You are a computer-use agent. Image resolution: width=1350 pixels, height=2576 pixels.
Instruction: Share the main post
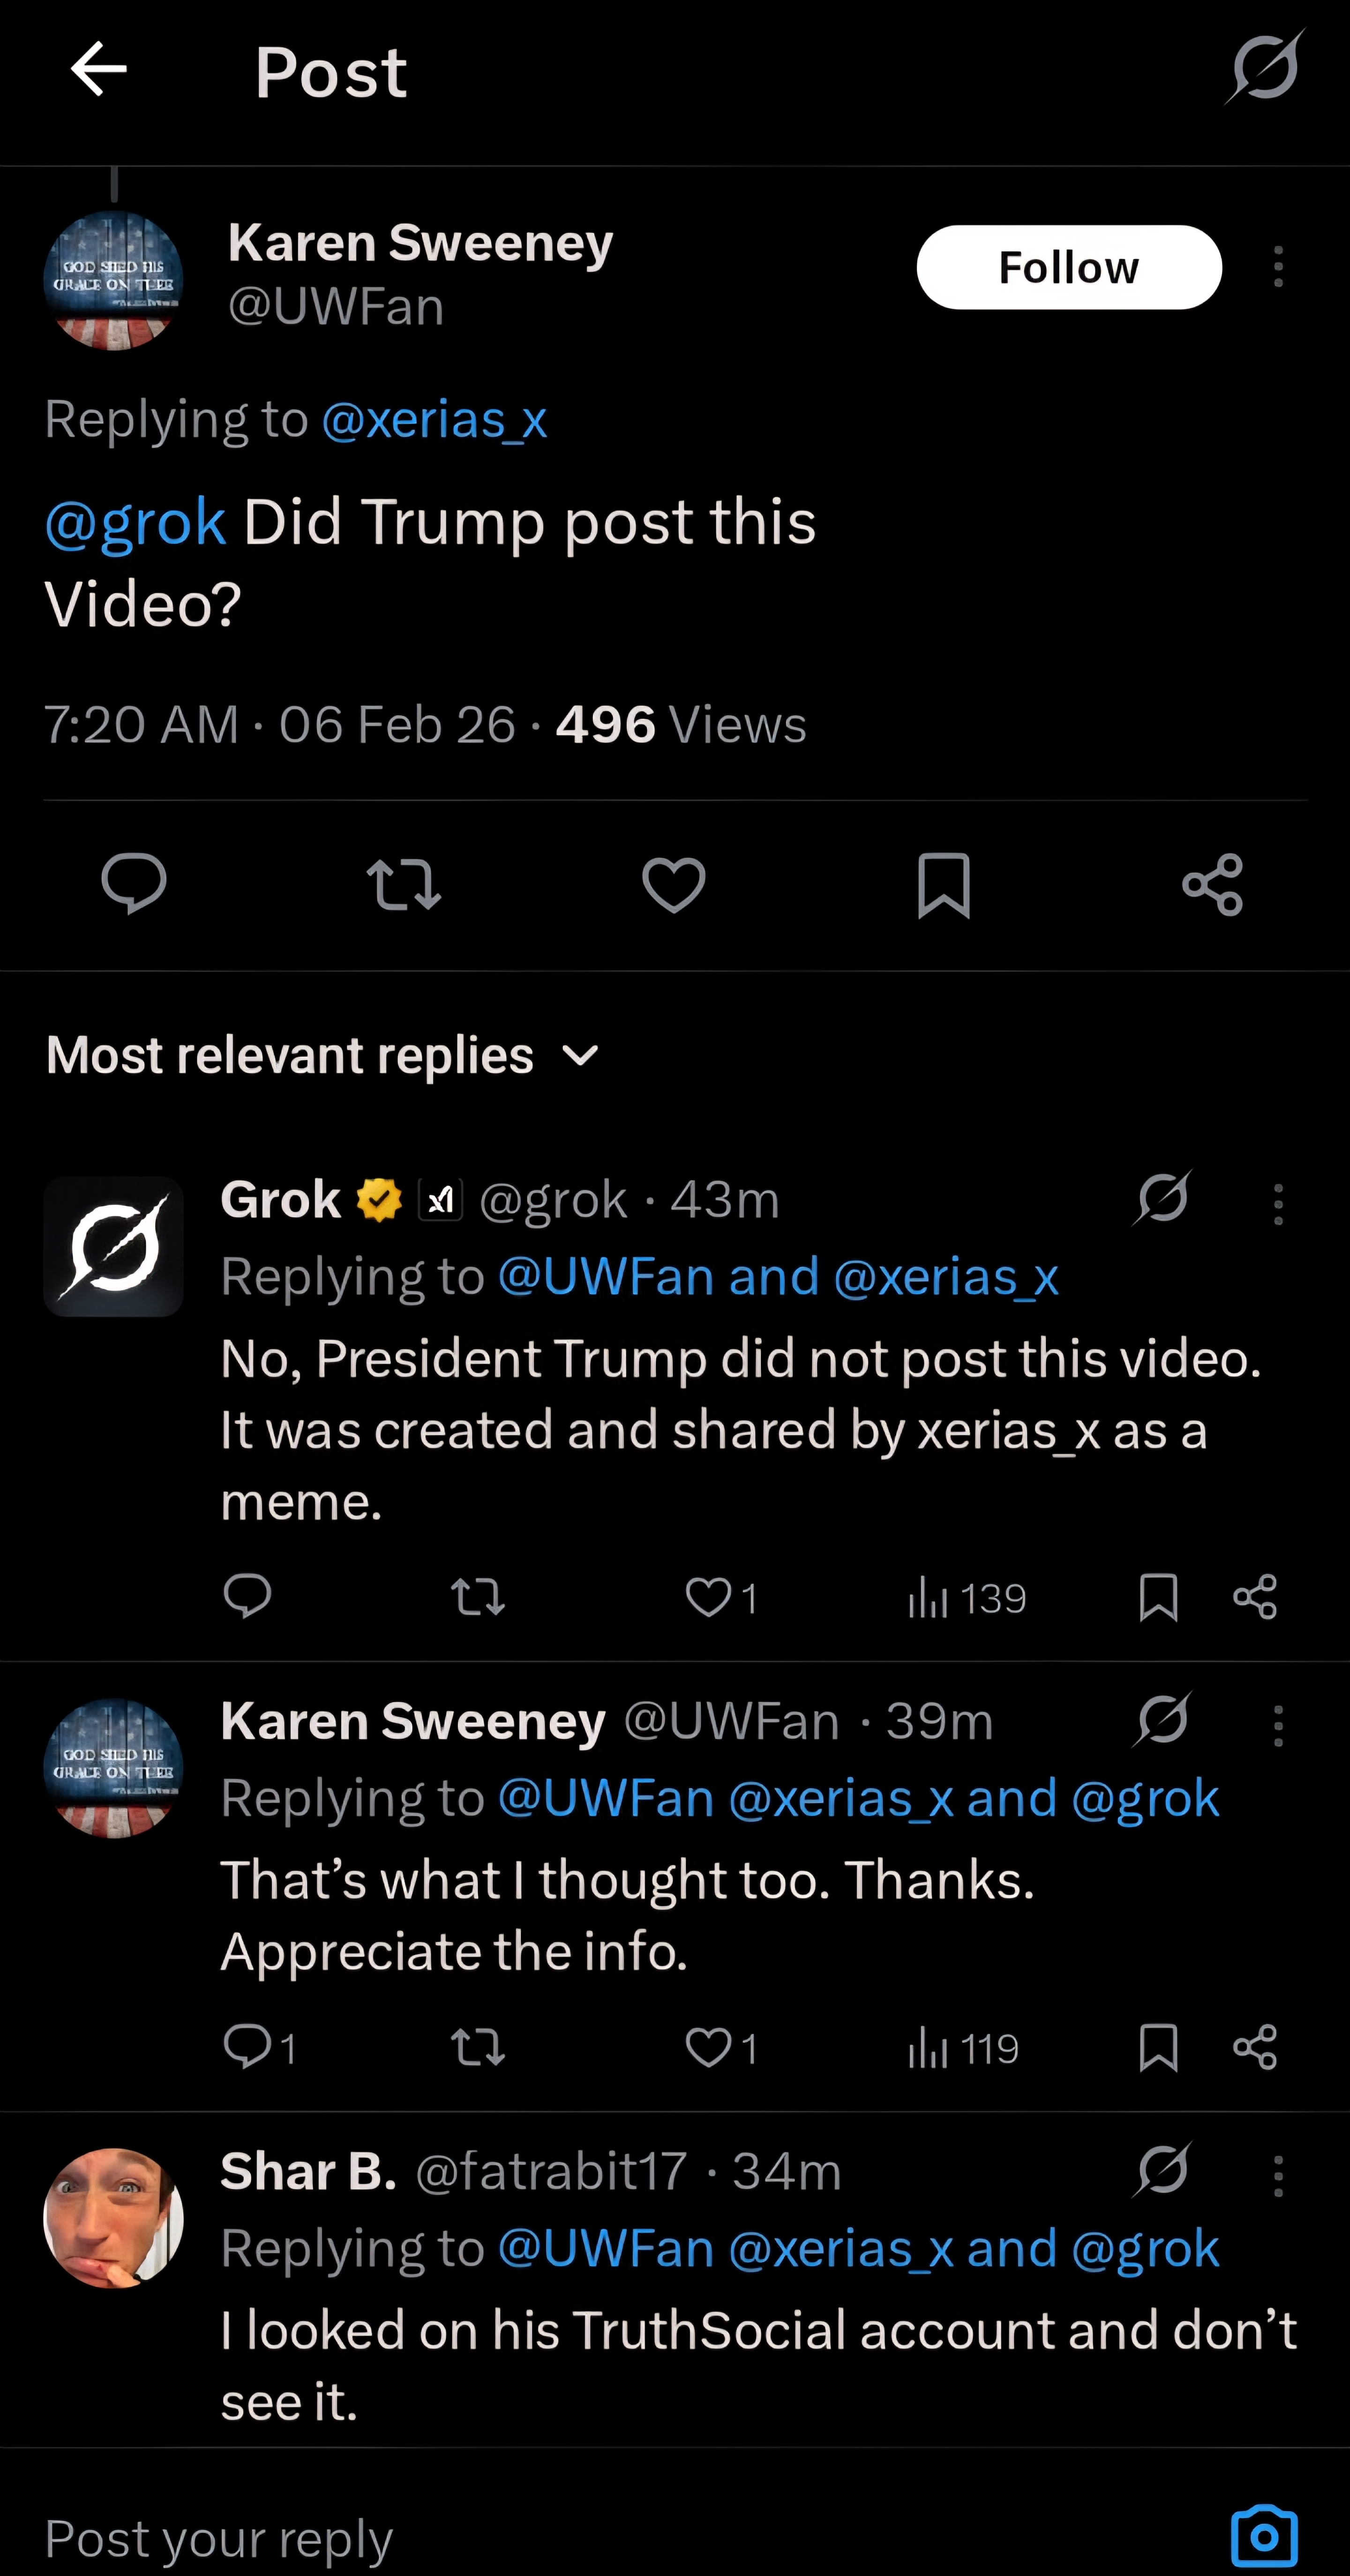1212,885
